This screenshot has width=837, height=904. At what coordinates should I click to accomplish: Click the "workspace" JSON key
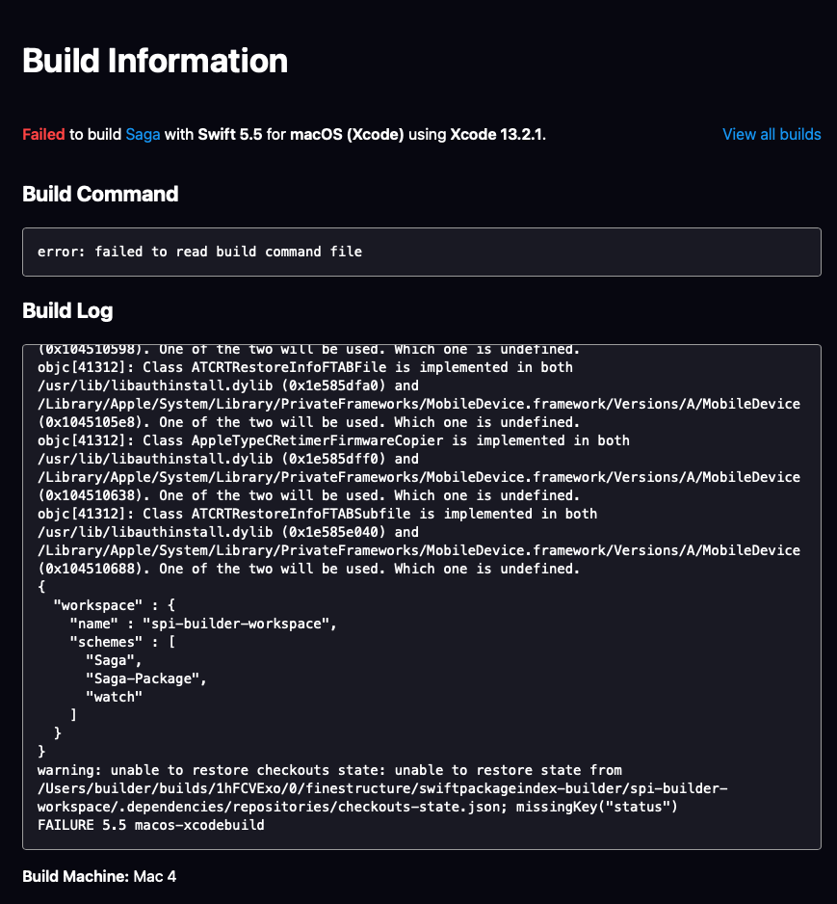pos(98,605)
